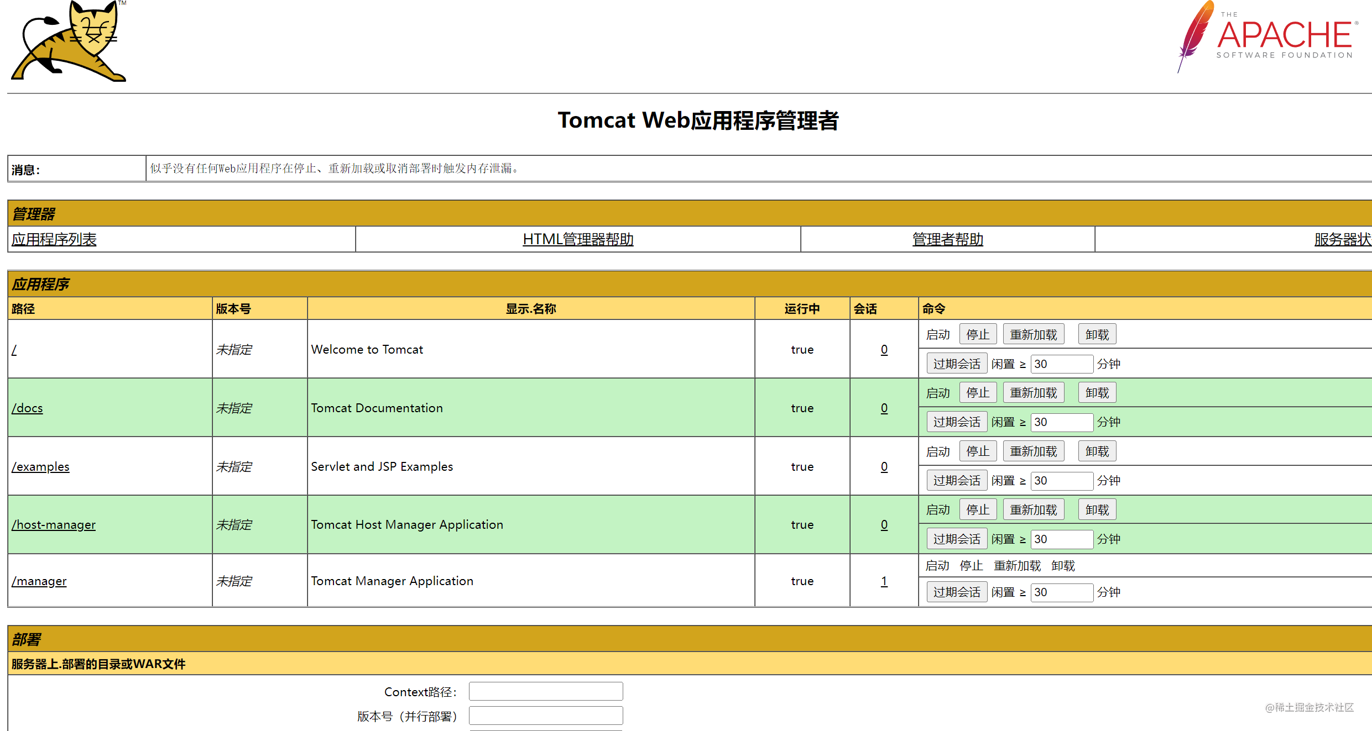Expire sessions for the /docs application

coord(956,421)
